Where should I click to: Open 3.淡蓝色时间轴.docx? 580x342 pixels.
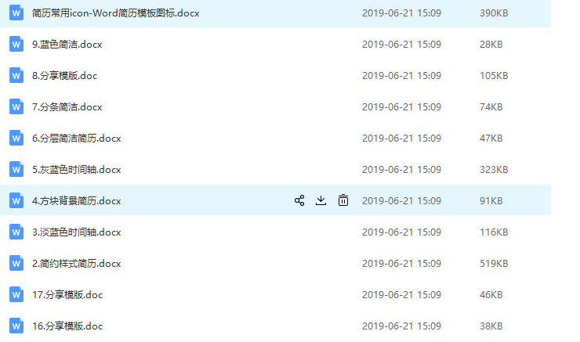(77, 232)
